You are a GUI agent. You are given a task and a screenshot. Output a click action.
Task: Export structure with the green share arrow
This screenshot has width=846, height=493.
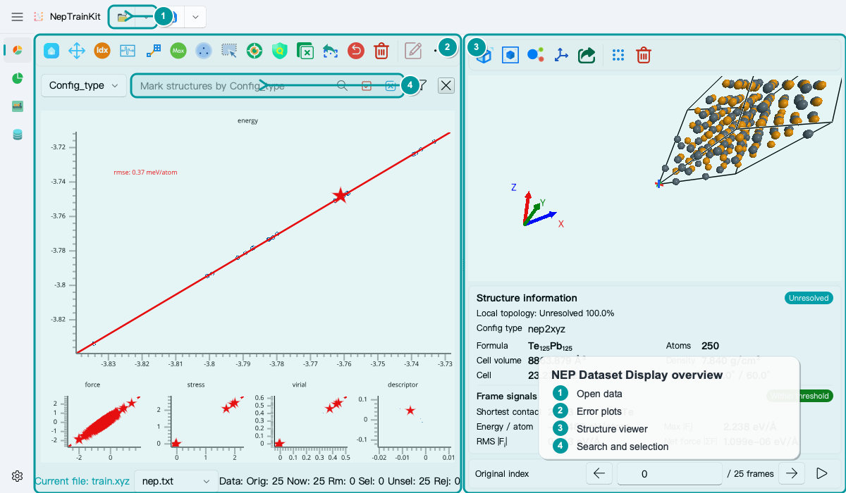[x=587, y=55]
